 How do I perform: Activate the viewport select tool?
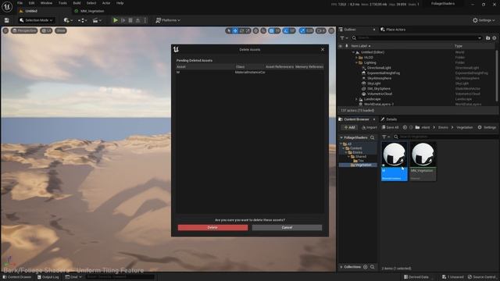click(228, 30)
